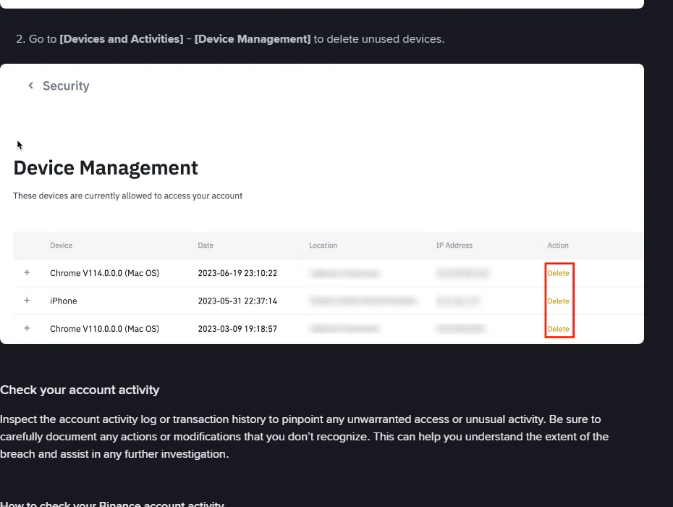This screenshot has height=507, width=673.
Task: Click the [Devices and Activities] bold text
Action: 122,39
